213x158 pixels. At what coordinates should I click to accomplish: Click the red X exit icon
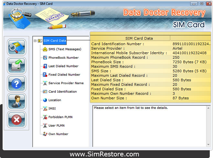click(16, 121)
